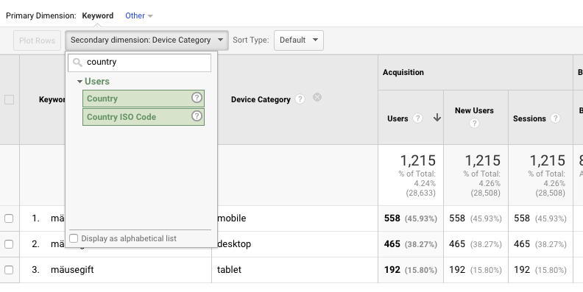Check the row 1 checkbox (mobile)

9,218
